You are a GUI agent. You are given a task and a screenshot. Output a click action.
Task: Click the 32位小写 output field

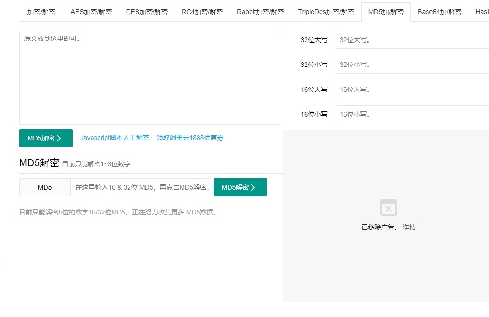(x=412, y=65)
